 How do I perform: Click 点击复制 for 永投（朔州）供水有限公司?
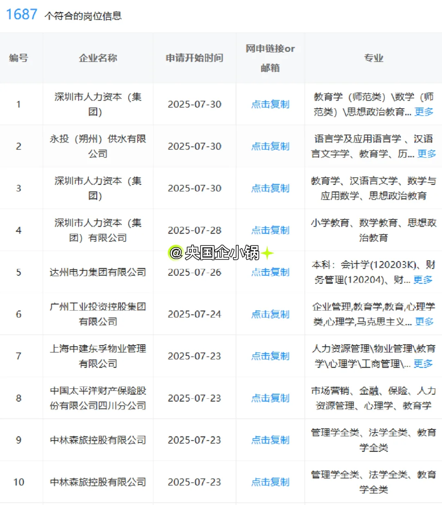pos(270,146)
